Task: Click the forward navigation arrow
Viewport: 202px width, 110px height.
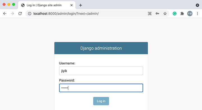Action: click(12, 14)
